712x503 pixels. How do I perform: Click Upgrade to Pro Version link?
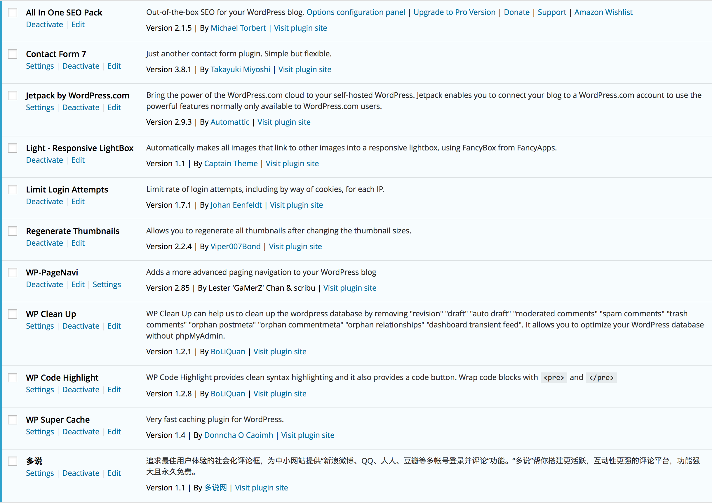pyautogui.click(x=454, y=12)
